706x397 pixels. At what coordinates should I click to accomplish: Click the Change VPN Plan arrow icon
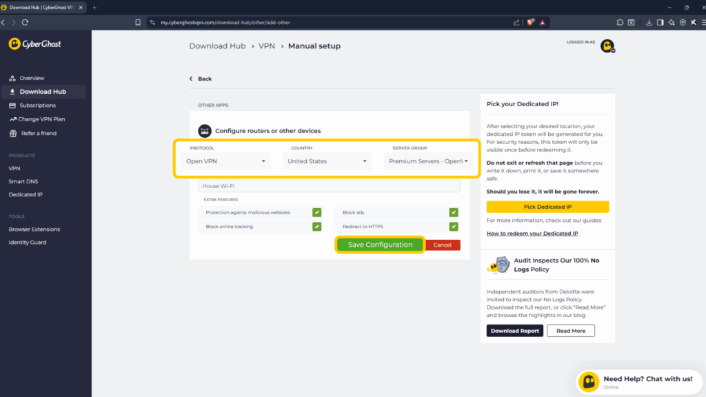click(12, 119)
